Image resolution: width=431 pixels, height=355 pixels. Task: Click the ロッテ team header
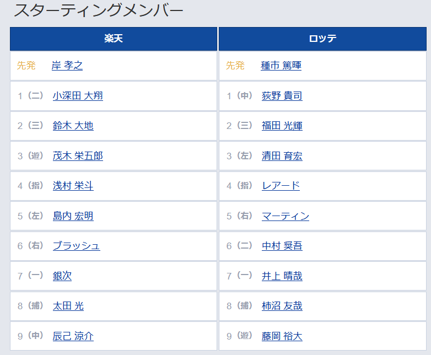pyautogui.click(x=322, y=39)
